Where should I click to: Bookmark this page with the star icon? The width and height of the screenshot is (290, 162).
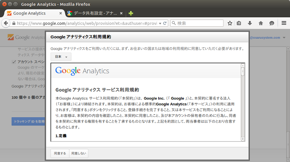pos(230,23)
